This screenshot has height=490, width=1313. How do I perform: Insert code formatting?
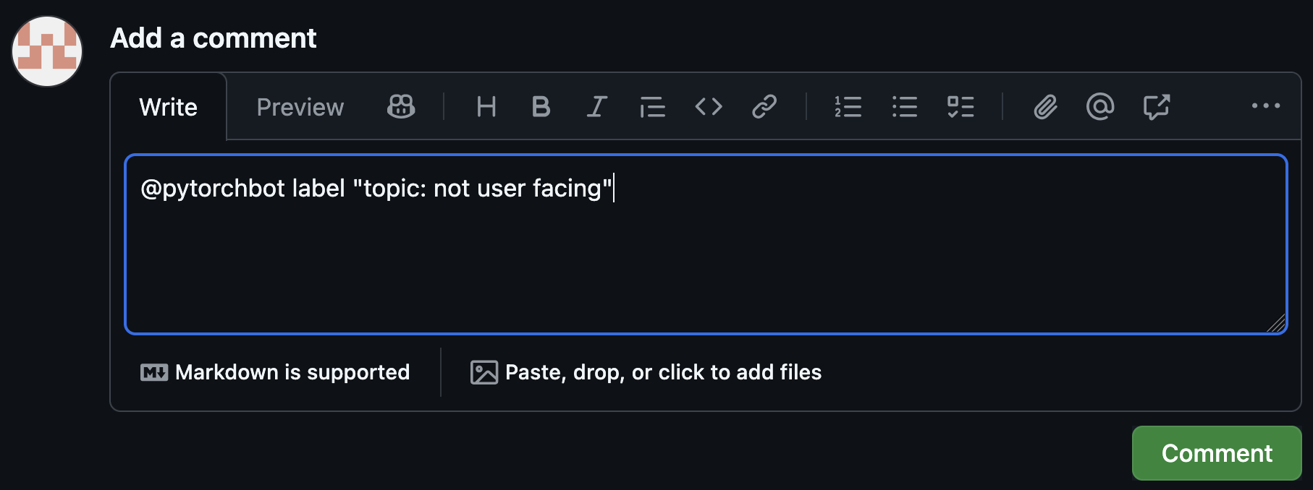[x=709, y=107]
